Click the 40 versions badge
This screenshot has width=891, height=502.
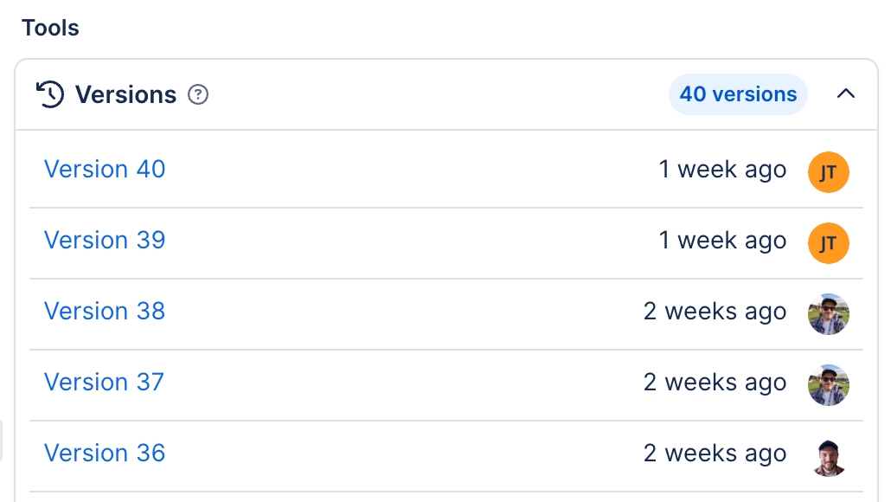click(x=738, y=94)
